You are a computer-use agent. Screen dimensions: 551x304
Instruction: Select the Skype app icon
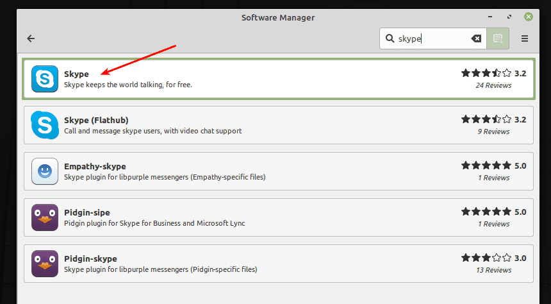tap(44, 79)
